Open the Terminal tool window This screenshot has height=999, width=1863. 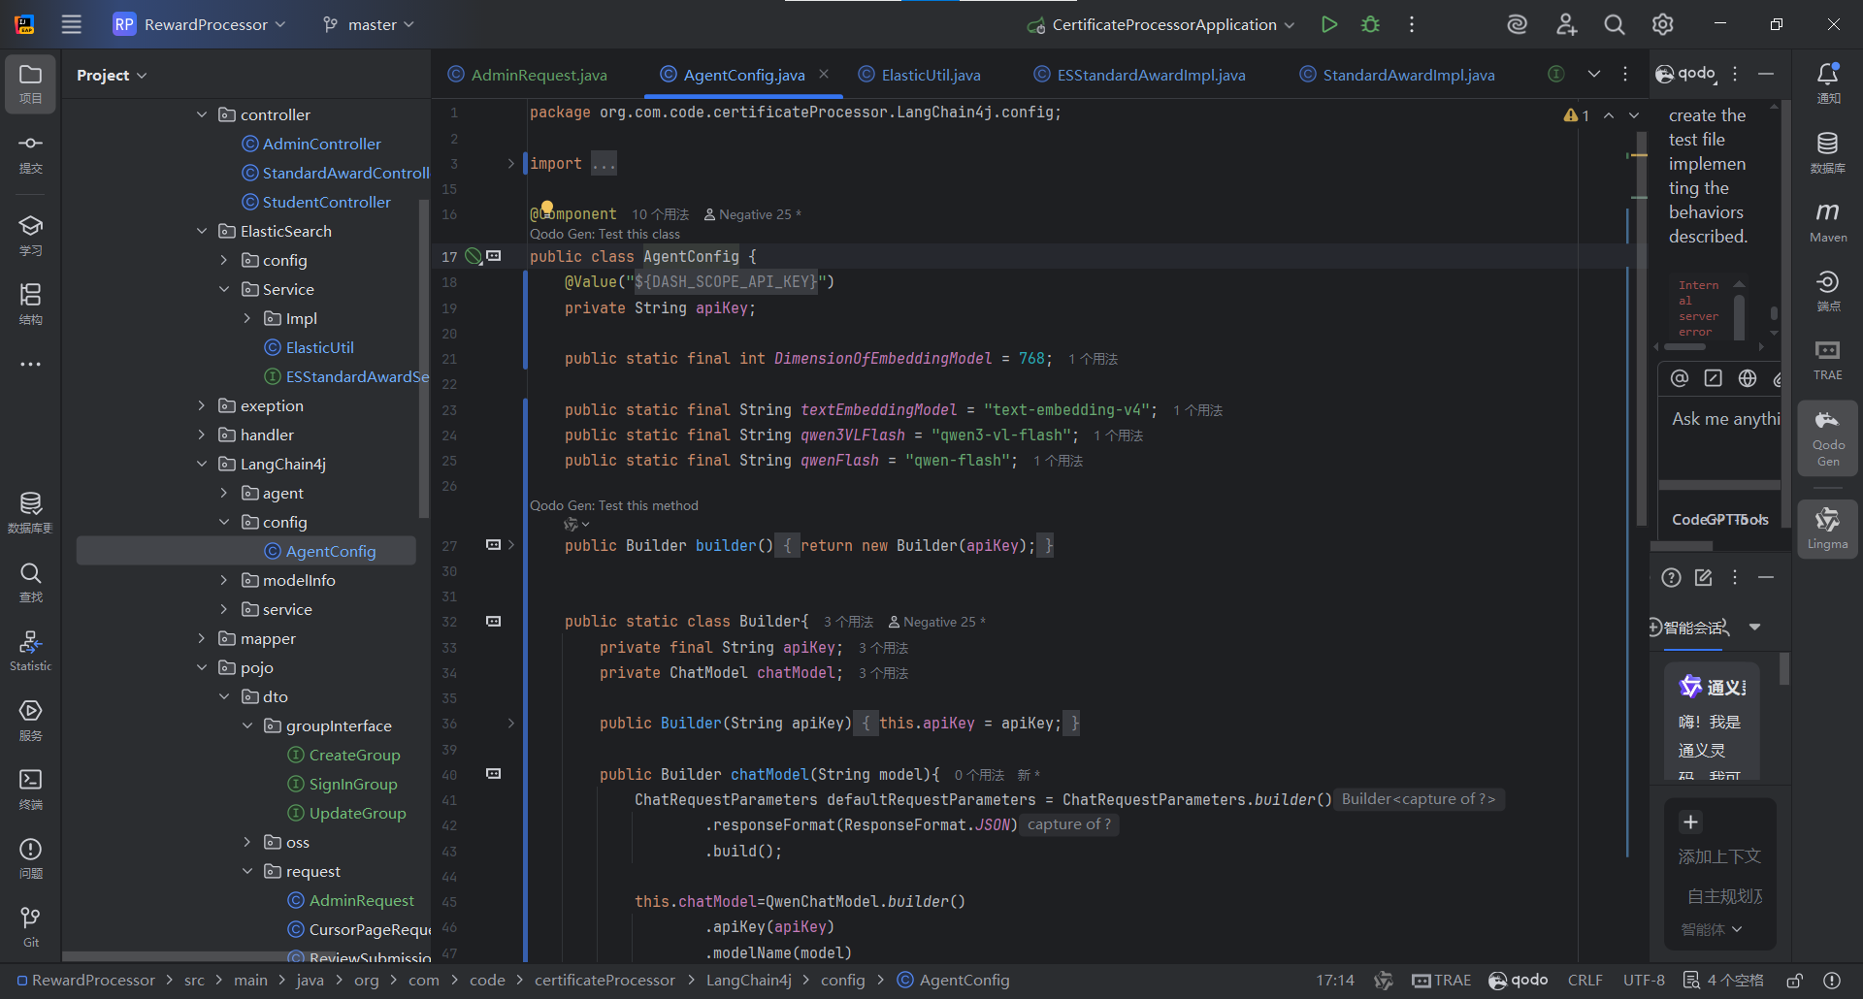pos(30,789)
